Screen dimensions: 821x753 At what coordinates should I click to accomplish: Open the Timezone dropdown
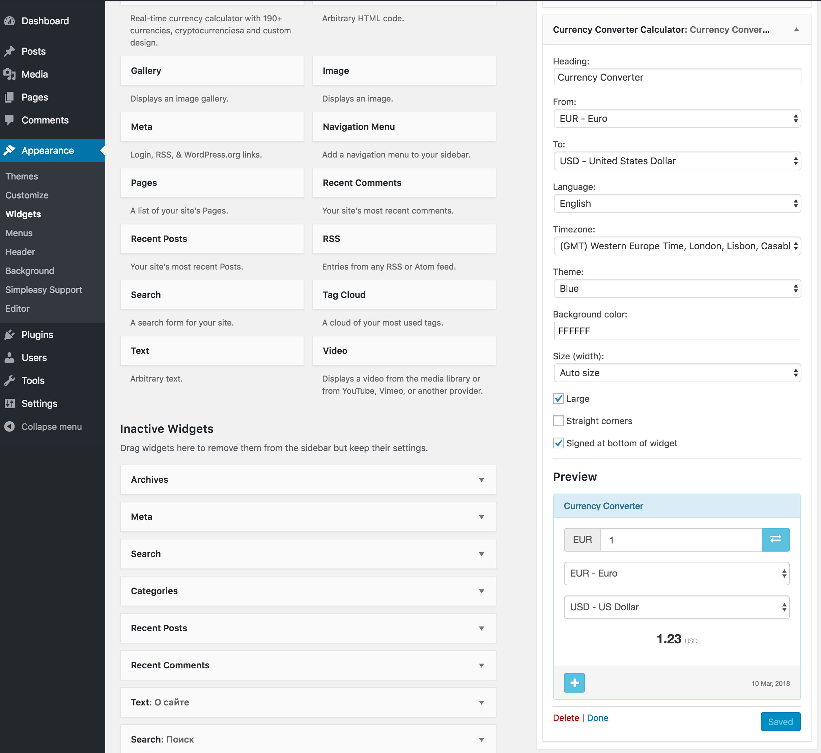click(677, 246)
